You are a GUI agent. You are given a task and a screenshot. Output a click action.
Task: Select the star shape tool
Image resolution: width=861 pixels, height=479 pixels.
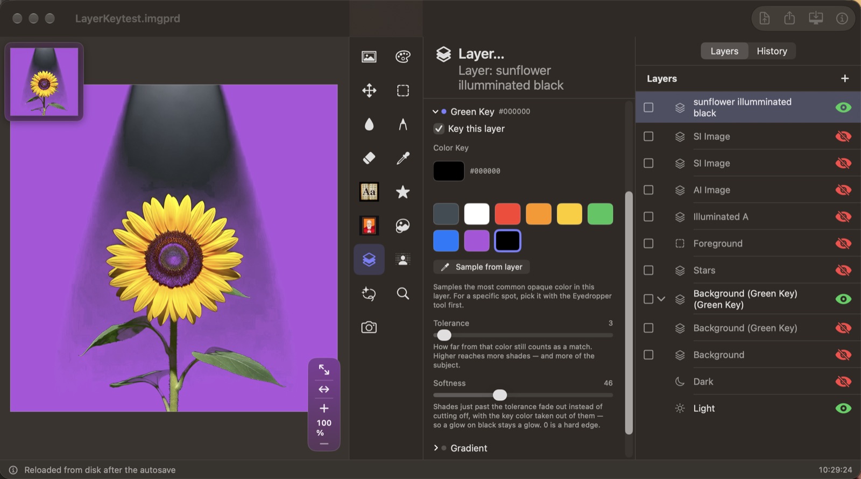click(x=403, y=192)
